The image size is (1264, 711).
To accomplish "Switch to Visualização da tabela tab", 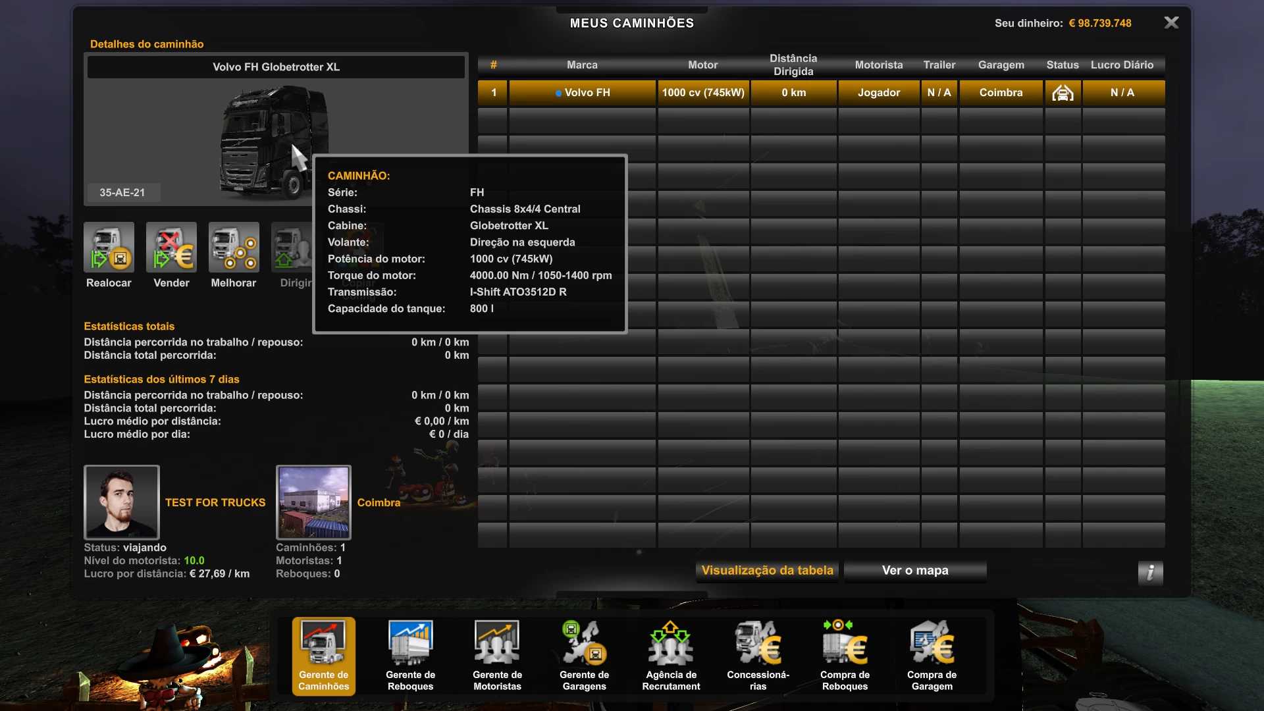I will [x=767, y=571].
